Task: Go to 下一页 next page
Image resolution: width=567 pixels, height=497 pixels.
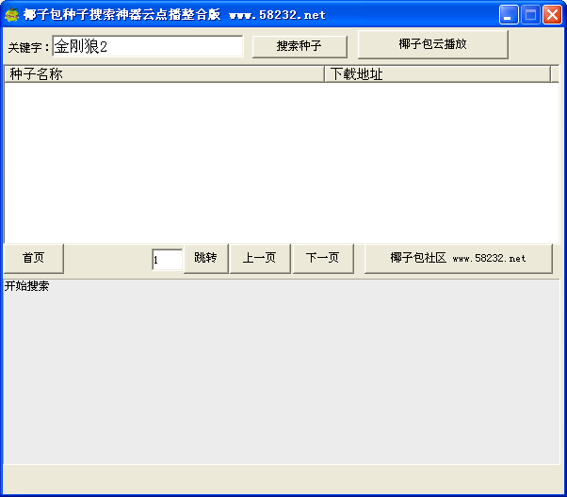Action: pos(323,258)
